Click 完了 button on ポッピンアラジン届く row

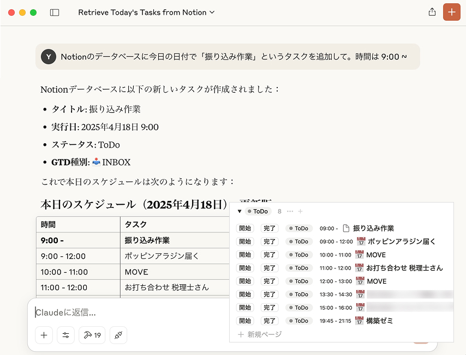click(270, 241)
